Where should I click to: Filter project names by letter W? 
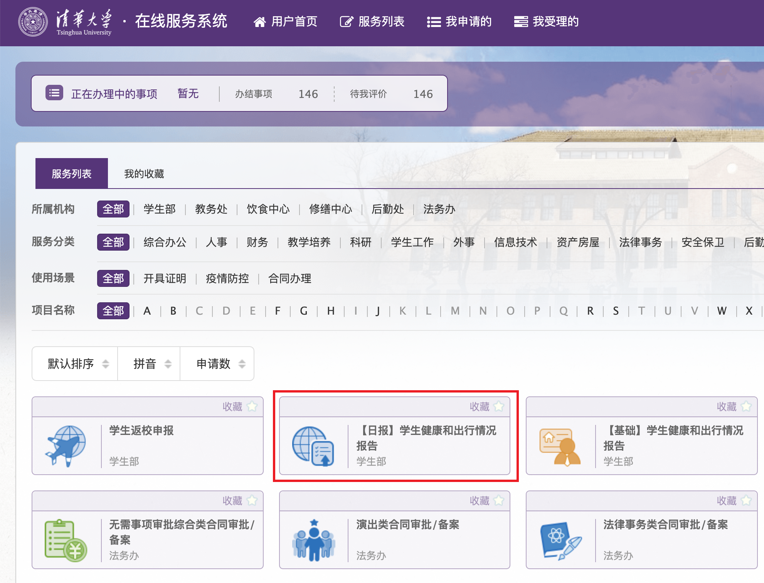click(x=722, y=311)
